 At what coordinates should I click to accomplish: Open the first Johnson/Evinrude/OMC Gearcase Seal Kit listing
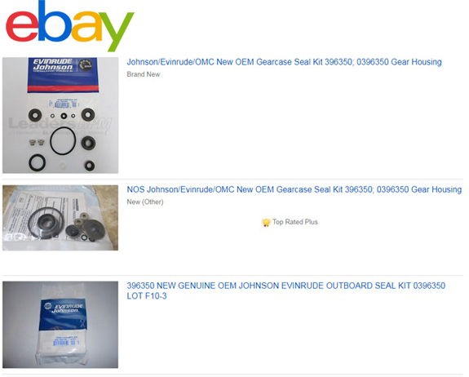click(284, 62)
